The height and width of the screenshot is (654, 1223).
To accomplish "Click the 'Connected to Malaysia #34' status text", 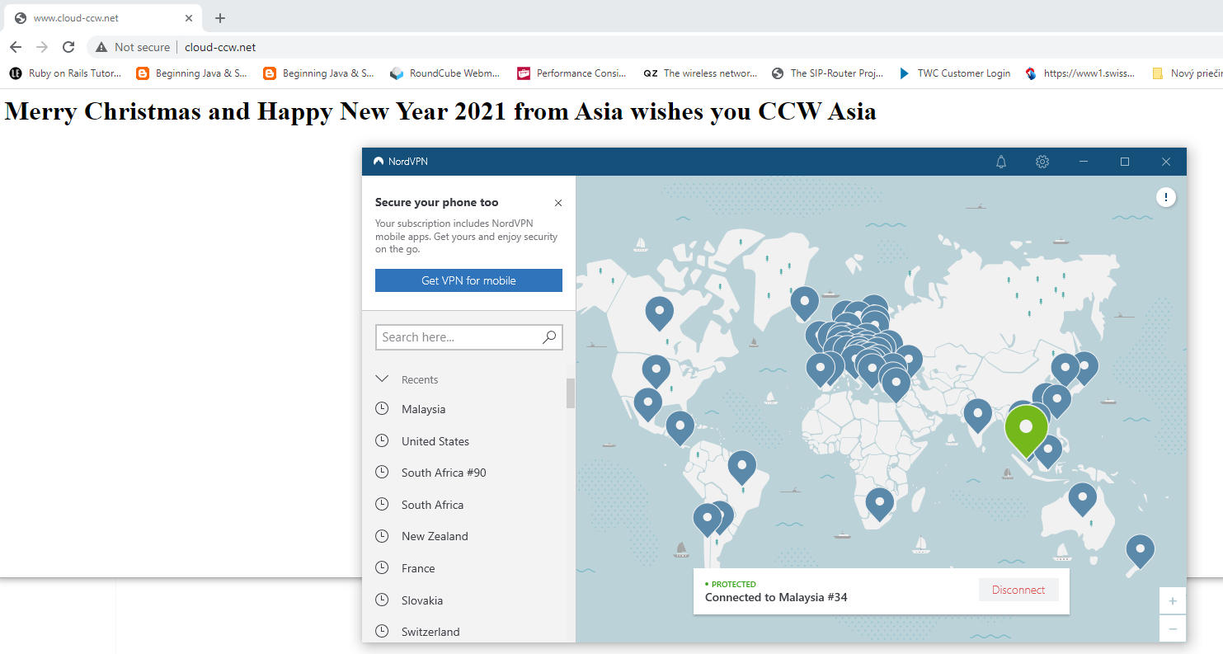I will (776, 597).
